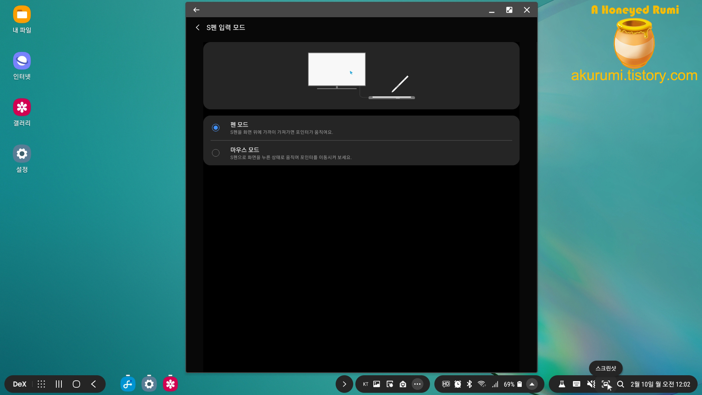
Task: Open the date and time panel
Action: tap(660, 384)
